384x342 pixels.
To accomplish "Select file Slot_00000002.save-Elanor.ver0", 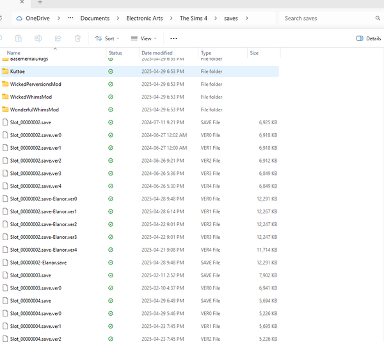I will click(x=44, y=199).
